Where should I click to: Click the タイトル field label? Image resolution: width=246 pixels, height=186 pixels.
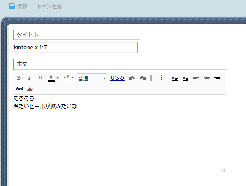point(27,34)
